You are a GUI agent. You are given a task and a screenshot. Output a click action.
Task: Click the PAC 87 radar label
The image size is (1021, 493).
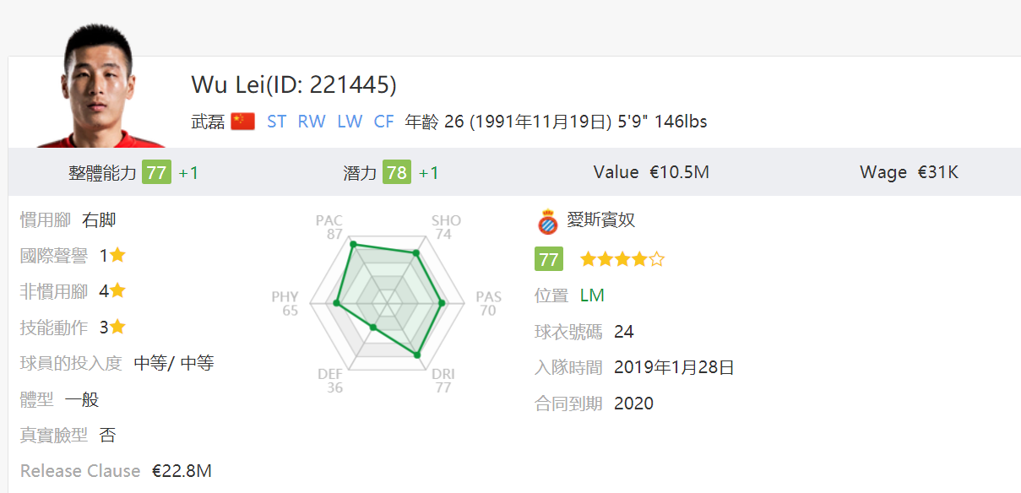[329, 227]
